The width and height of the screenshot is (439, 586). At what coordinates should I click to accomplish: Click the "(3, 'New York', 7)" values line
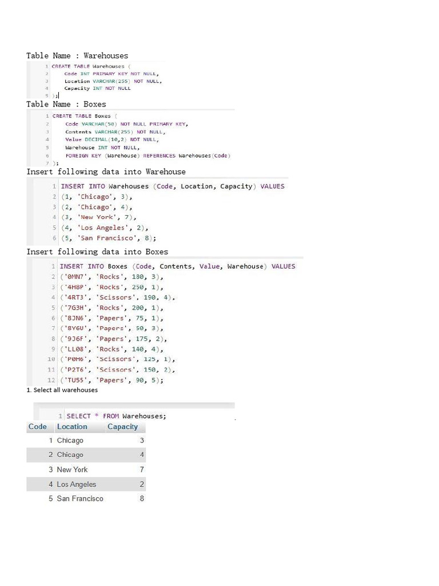tap(98, 217)
